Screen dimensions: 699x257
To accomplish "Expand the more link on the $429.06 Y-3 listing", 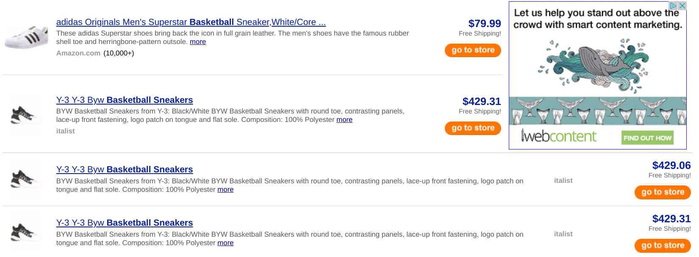I will tap(225, 189).
